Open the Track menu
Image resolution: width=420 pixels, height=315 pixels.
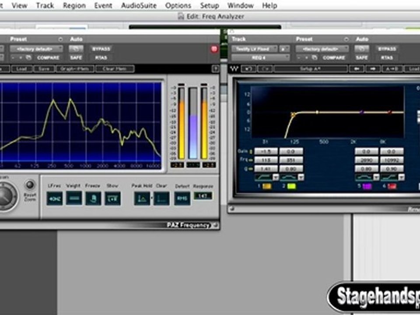pos(45,5)
